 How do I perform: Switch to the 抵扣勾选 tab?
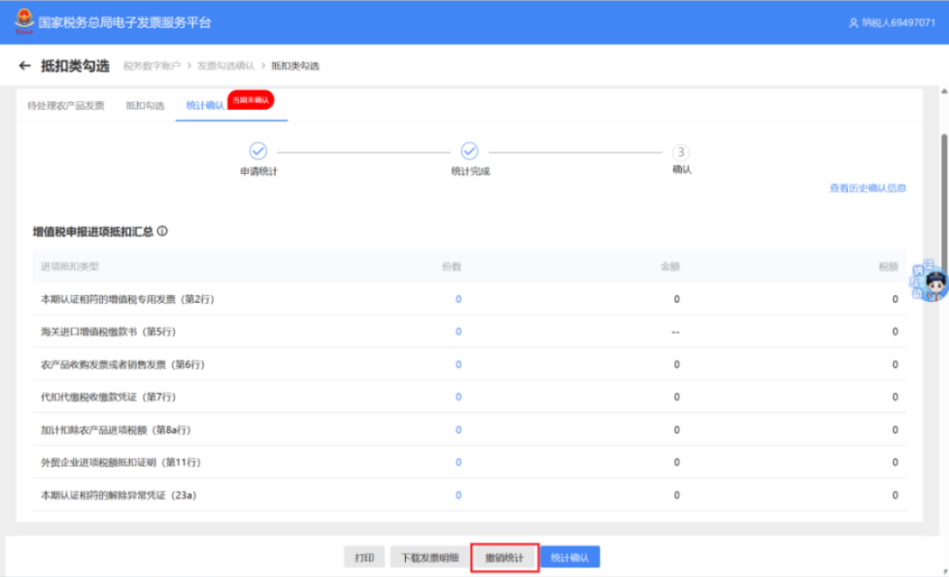coord(145,106)
